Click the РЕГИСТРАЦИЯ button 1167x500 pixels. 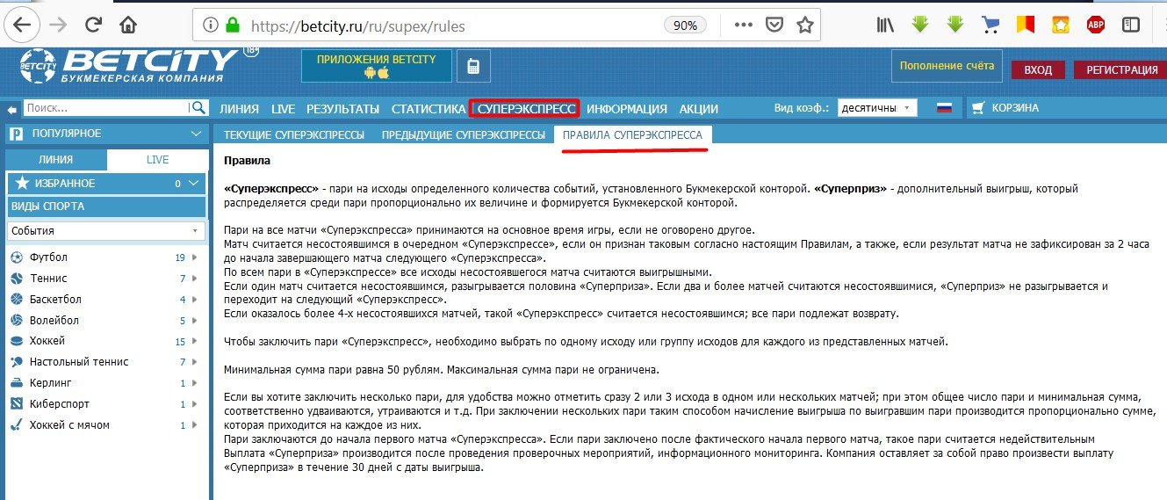pyautogui.click(x=1121, y=70)
